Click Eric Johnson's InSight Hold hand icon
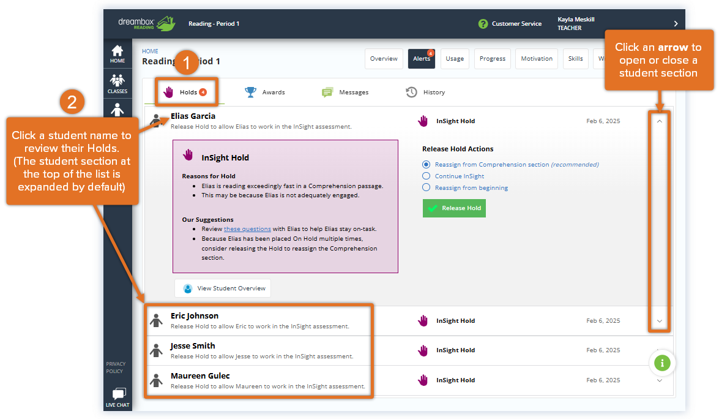719x419 pixels. (423, 321)
